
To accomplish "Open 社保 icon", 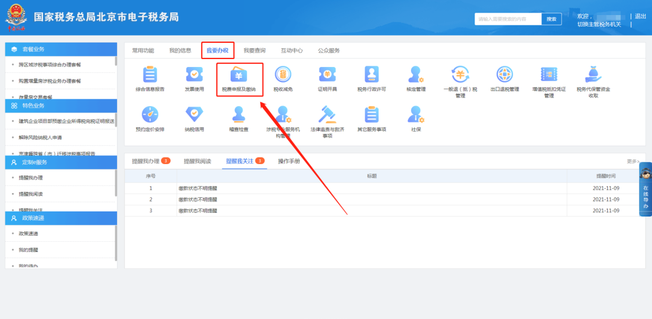I will click(416, 114).
